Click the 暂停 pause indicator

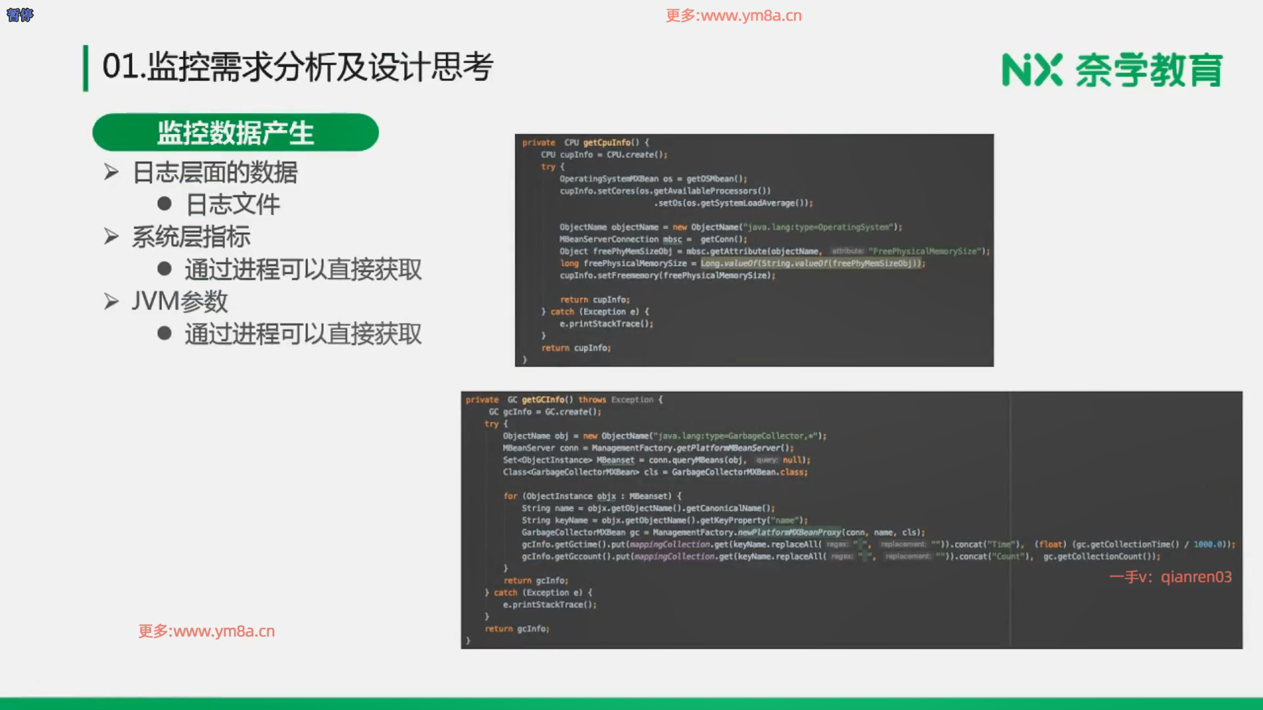(20, 14)
